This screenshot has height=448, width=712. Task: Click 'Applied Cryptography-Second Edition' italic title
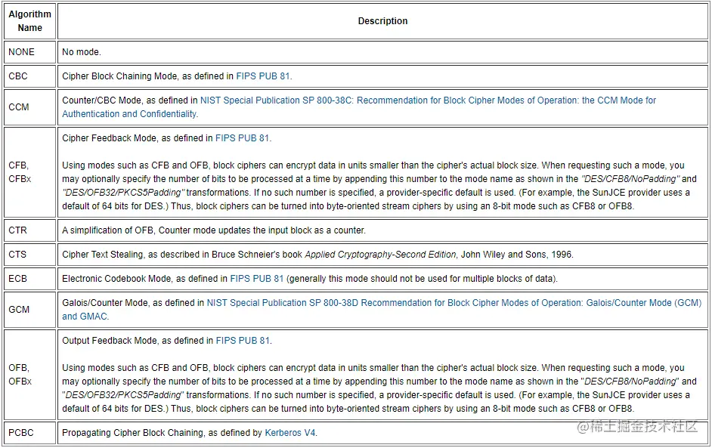[x=380, y=254]
